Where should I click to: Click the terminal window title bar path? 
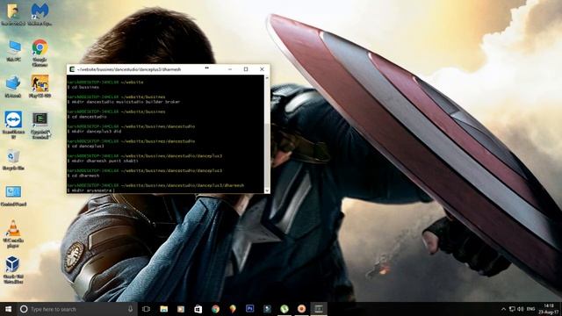click(129, 69)
